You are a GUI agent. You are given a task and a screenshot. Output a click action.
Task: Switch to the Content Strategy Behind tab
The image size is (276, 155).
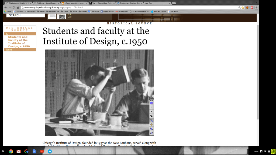[130, 3]
